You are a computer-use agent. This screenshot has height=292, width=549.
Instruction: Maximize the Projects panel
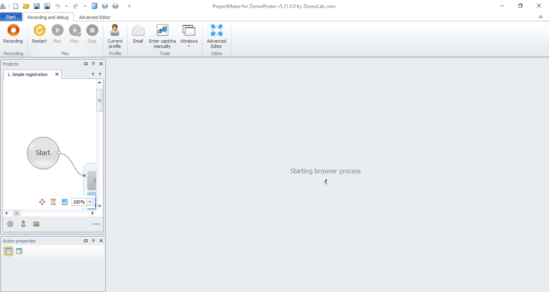86,64
